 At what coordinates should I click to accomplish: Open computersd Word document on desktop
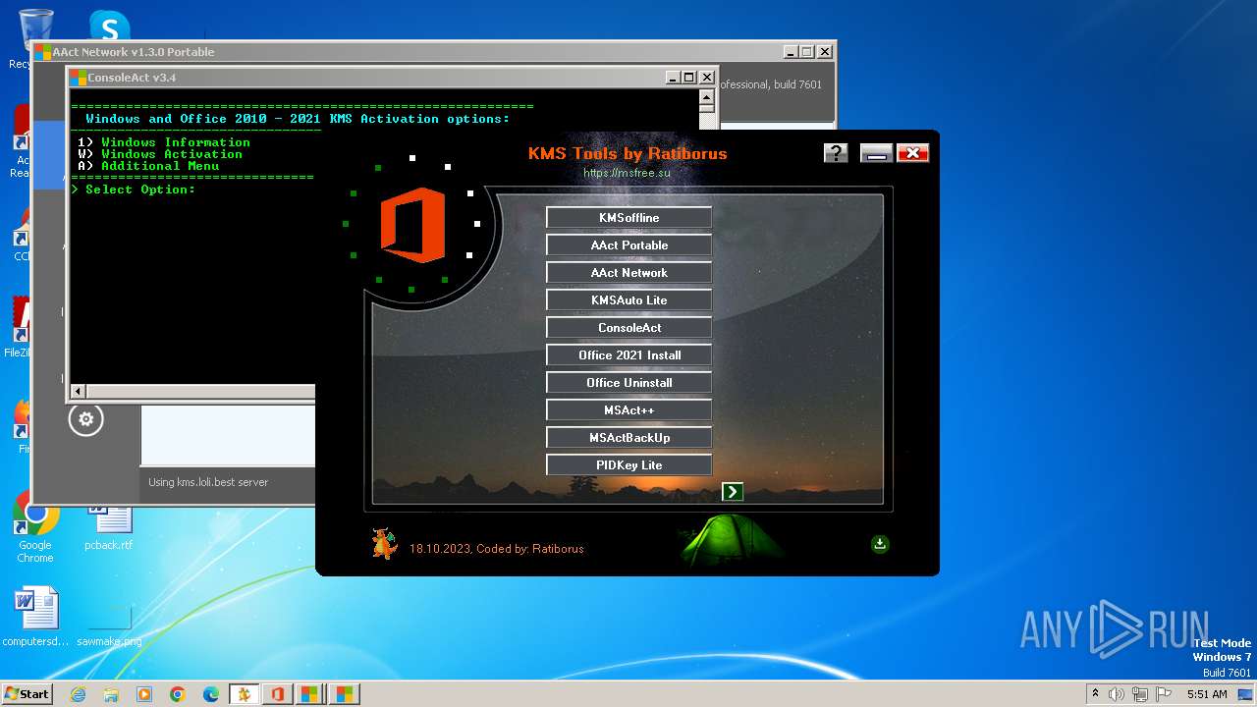[x=35, y=617]
